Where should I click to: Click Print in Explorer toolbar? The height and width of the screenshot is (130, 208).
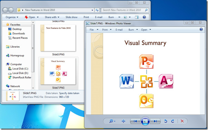[86, 17]
